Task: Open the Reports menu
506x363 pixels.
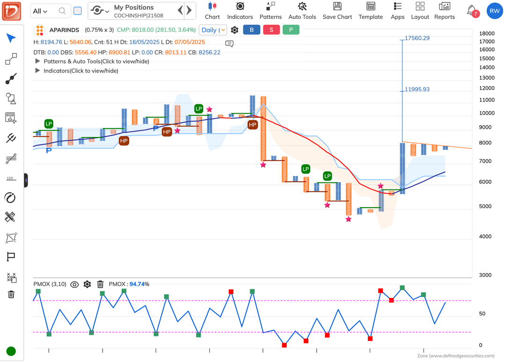Action: (445, 11)
